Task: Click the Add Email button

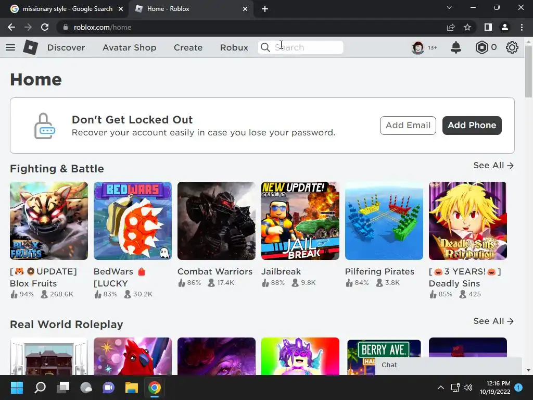Action: coord(408,125)
